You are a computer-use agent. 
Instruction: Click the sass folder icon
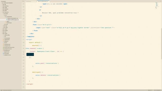5,24
